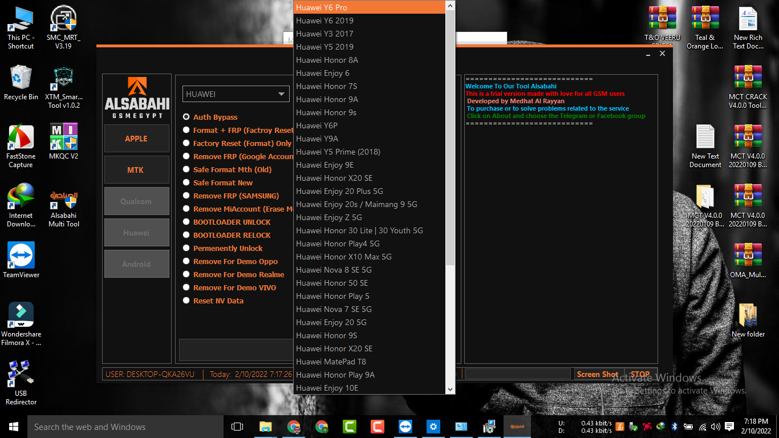Click the MTK category button
779x438 pixels.
tap(136, 170)
